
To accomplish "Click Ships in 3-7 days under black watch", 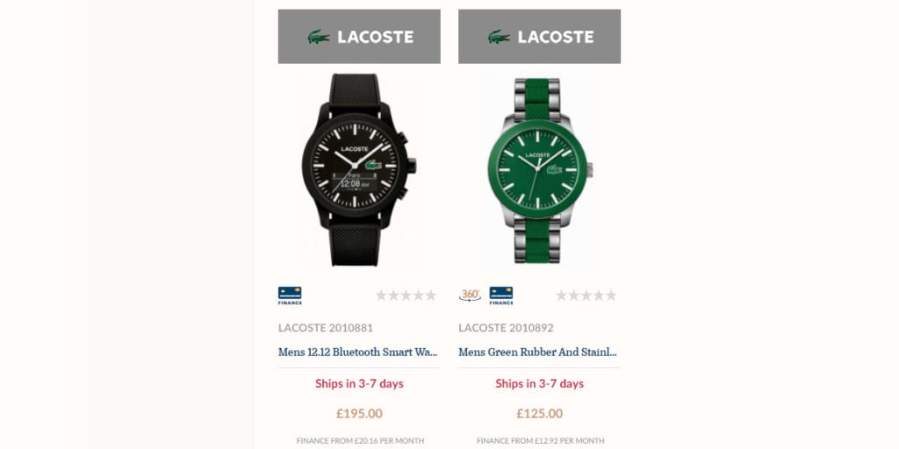I will coord(359,384).
